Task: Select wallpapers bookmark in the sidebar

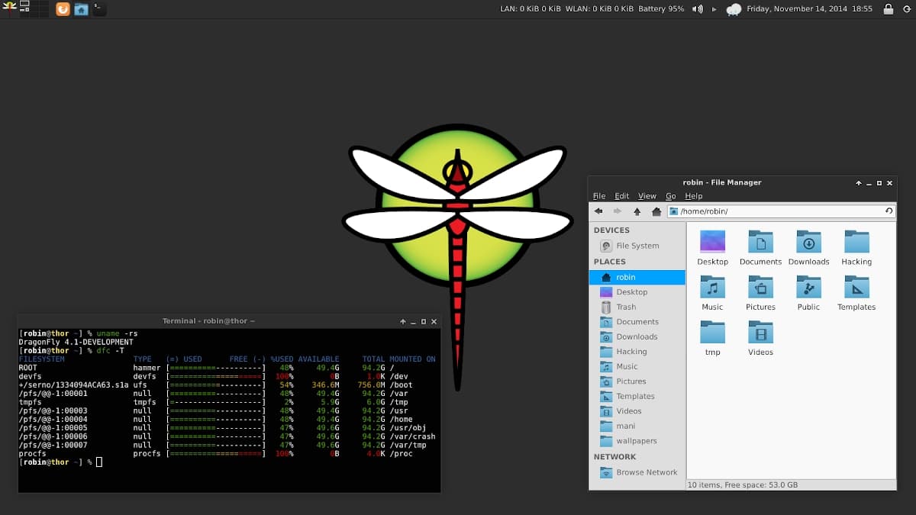Action: (x=637, y=441)
